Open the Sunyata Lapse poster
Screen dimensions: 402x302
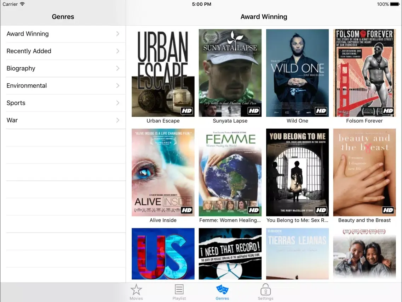pos(230,73)
